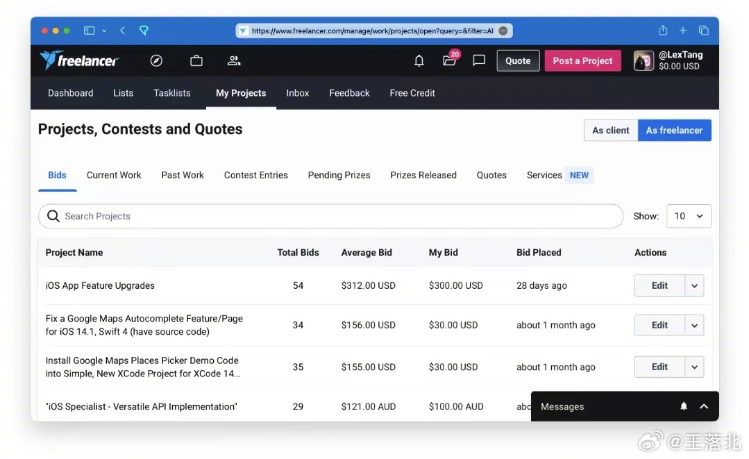Open the briefcase manage icon
The image size is (749, 459).
click(x=196, y=60)
